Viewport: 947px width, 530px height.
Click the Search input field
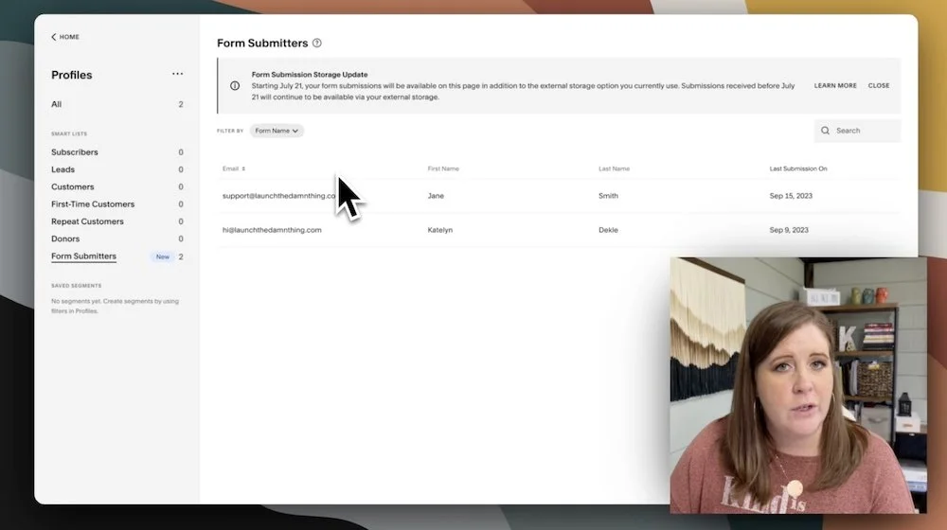pos(857,131)
